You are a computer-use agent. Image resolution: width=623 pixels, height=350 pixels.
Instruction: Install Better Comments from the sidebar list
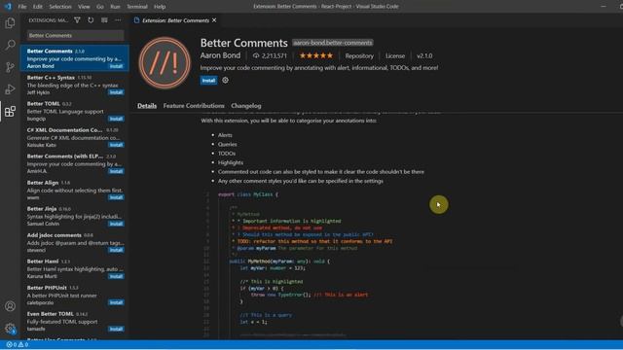click(x=116, y=66)
